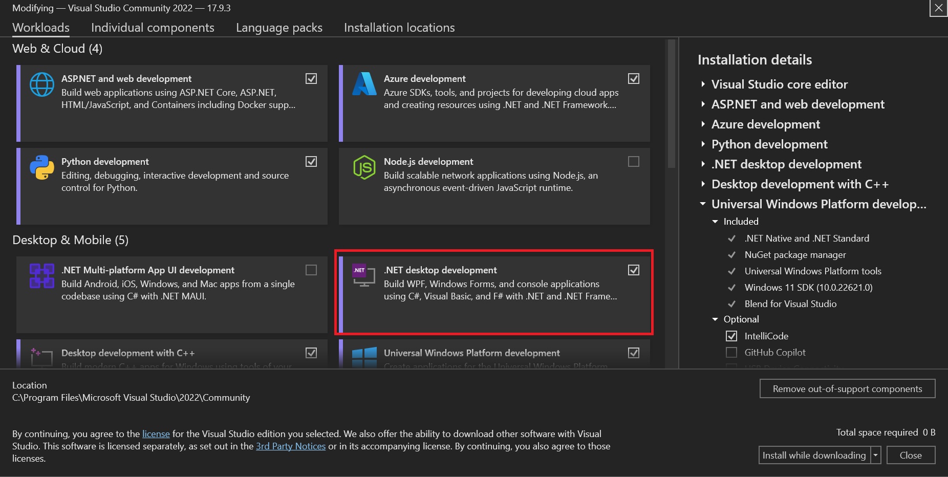Open the 3rd Party Notices link

click(x=291, y=446)
